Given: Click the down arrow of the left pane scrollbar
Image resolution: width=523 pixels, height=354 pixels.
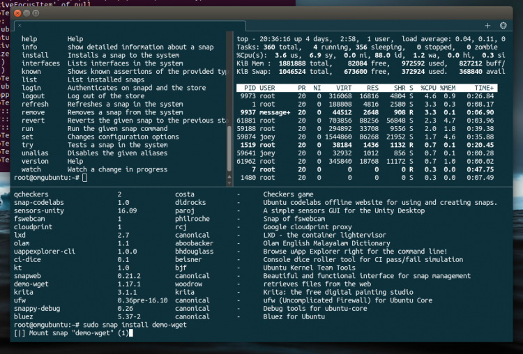Looking at the screenshot, I should (x=229, y=183).
